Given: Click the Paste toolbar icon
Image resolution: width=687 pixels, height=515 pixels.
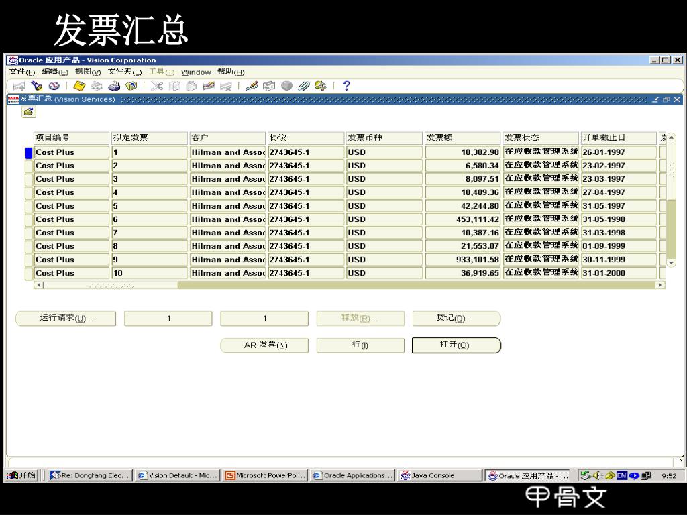Looking at the screenshot, I should [x=191, y=86].
